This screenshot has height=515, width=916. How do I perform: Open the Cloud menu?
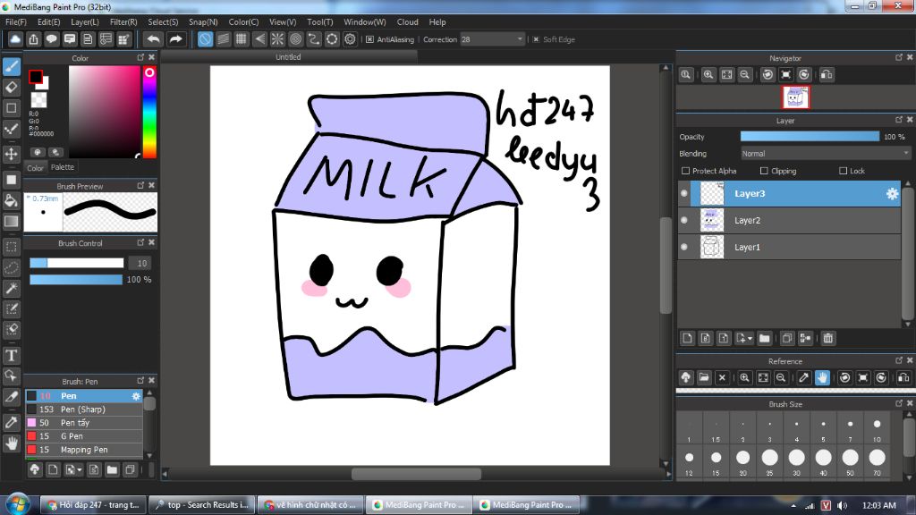coord(408,22)
